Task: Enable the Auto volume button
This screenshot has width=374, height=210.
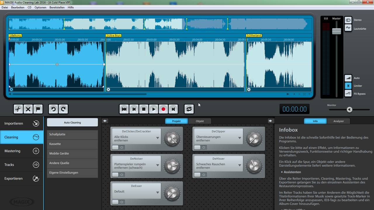Action: click(x=348, y=78)
